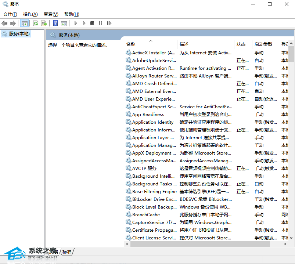
Task: Toggle the show/hide console tree button
Action: (25, 23)
